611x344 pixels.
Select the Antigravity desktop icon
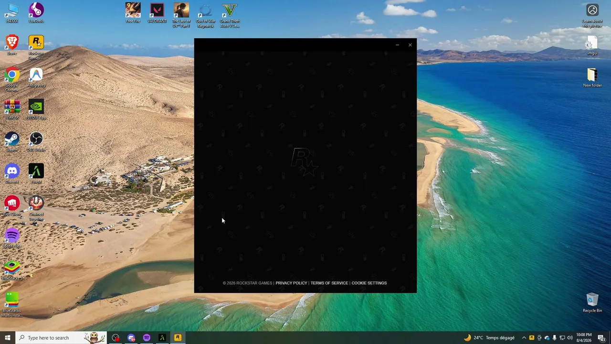(x=36, y=77)
